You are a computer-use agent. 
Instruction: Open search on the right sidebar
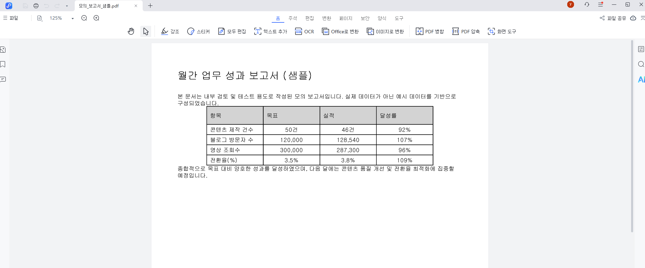641,64
